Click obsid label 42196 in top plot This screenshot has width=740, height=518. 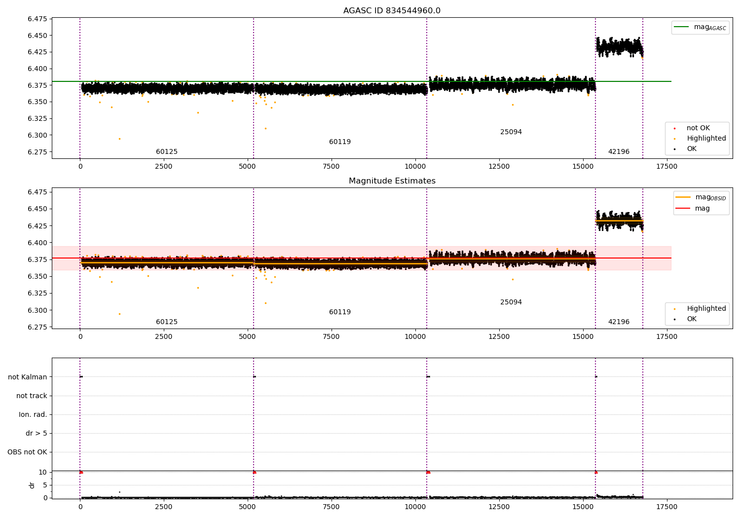click(x=619, y=152)
